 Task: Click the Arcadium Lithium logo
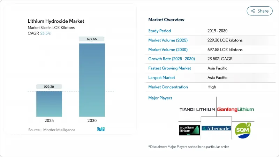pyautogui.click(x=189, y=130)
